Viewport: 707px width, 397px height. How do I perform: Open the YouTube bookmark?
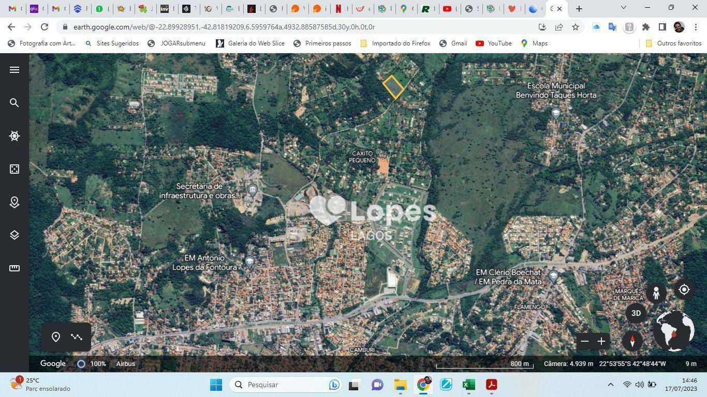[x=494, y=43]
